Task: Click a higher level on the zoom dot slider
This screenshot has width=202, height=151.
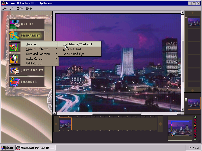Action: (x=195, y=122)
